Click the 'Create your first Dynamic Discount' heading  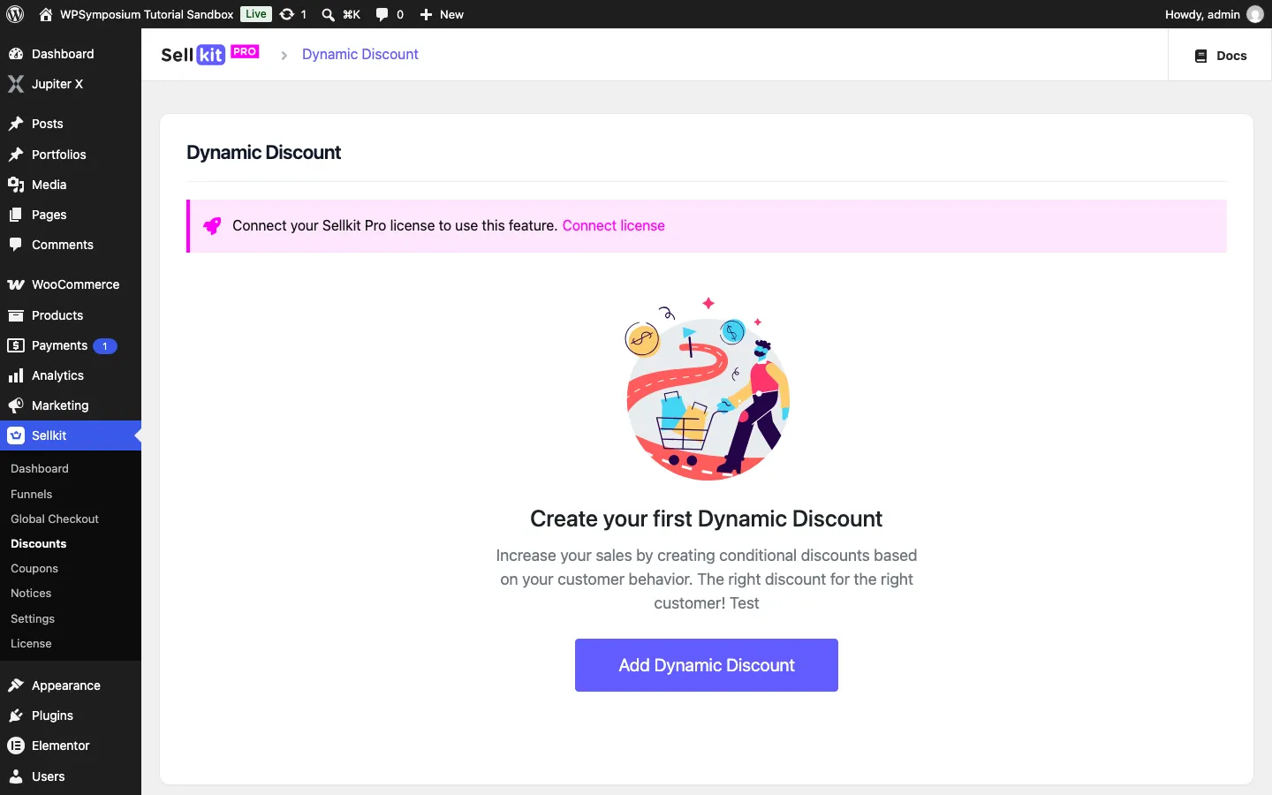tap(707, 519)
